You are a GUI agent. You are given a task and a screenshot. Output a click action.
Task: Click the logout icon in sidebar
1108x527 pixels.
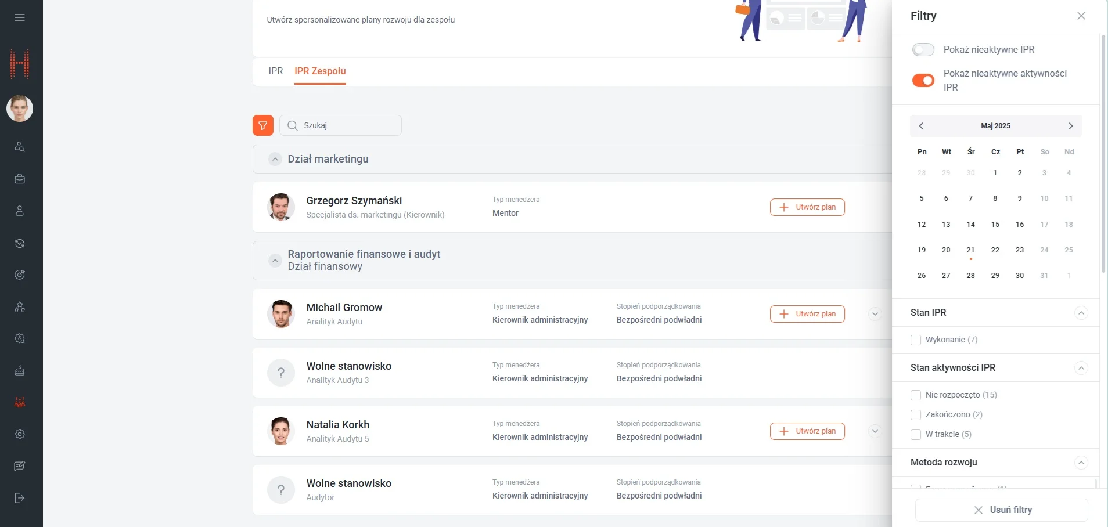pyautogui.click(x=20, y=498)
